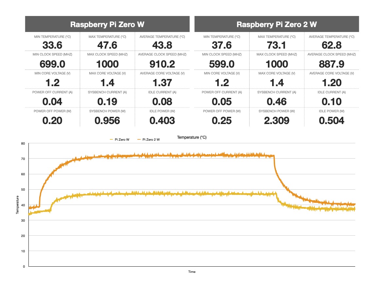
Task: Click the Raspberry Pi Zero 2 W header
Action: tap(276, 24)
